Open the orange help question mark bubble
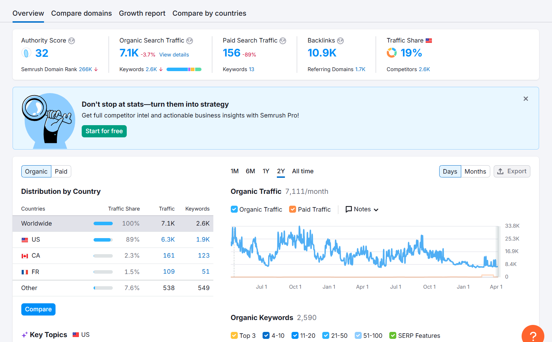Image resolution: width=552 pixels, height=342 pixels. pyautogui.click(x=533, y=335)
